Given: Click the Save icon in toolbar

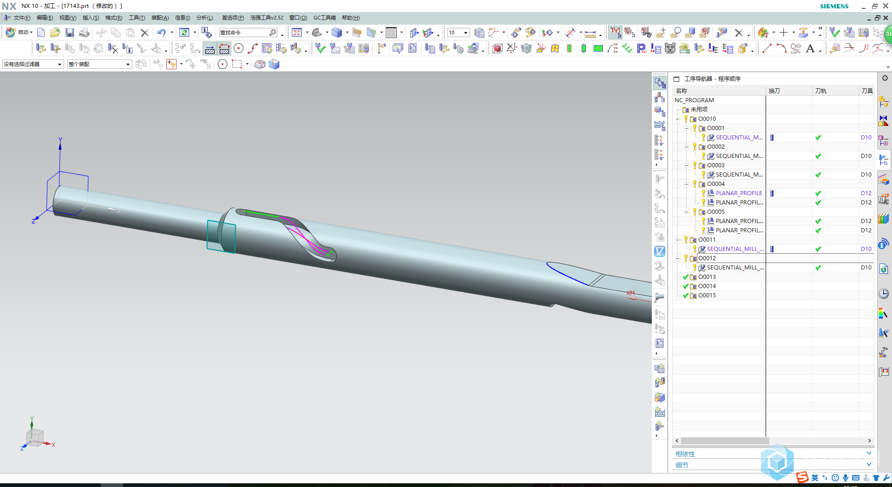Looking at the screenshot, I should tap(70, 33).
